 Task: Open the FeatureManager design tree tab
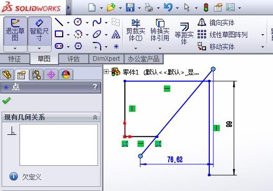[7, 75]
